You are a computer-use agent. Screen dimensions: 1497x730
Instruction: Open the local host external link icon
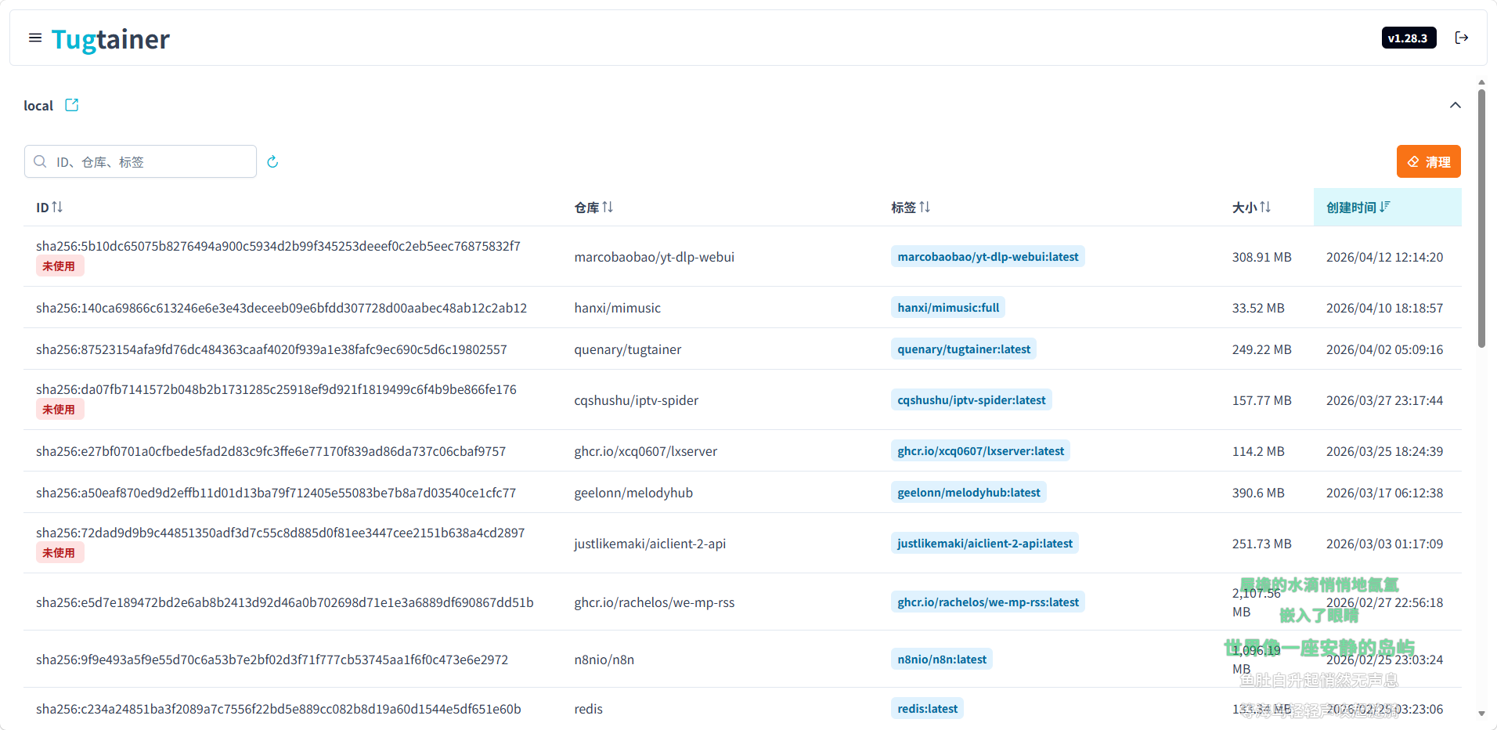72,105
